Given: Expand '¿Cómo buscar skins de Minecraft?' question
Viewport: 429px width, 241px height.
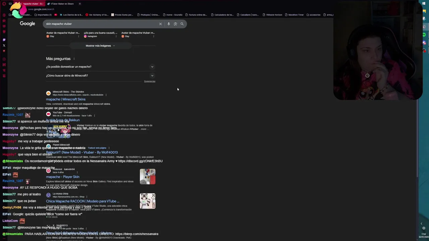Looking at the screenshot, I should (x=101, y=76).
